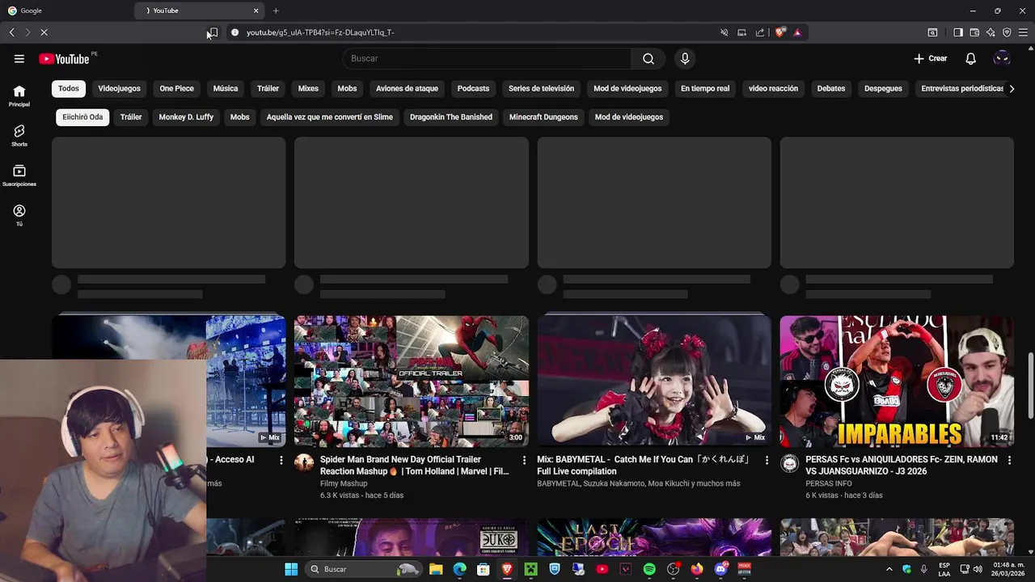This screenshot has width=1035, height=582.
Task: Select the Aviones de ataque chip
Action: click(407, 88)
